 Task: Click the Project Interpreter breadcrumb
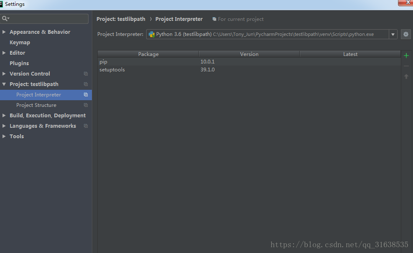point(179,19)
